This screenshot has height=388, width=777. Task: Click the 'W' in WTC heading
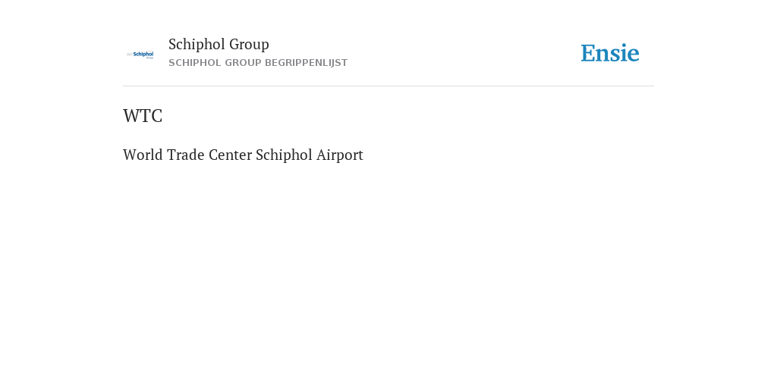tap(131, 116)
